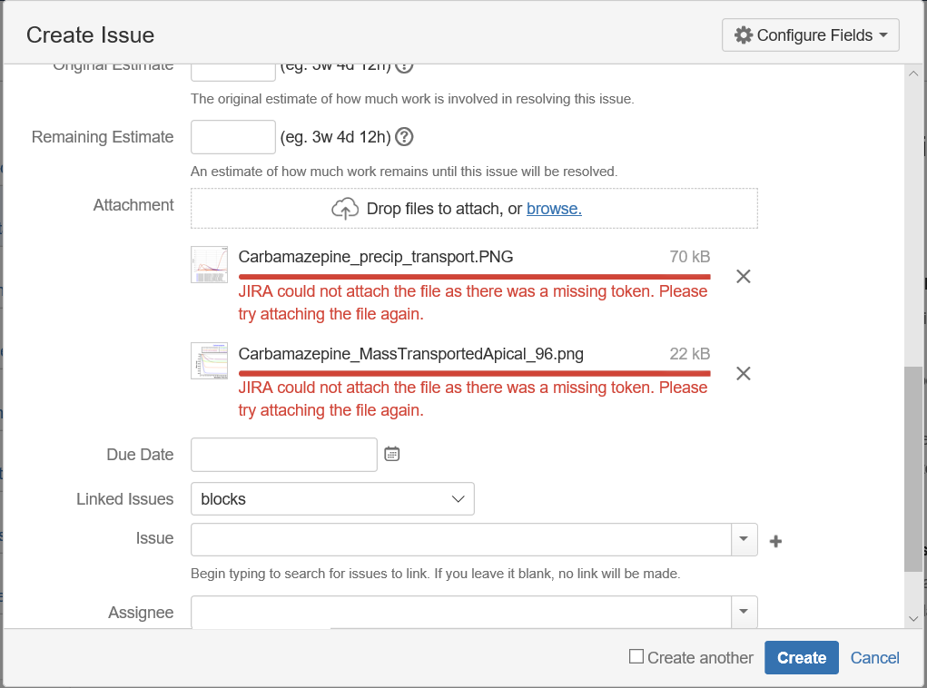
Task: Click the Carbamazepine_MassTransportedApical_96.png file name
Action: 411,353
